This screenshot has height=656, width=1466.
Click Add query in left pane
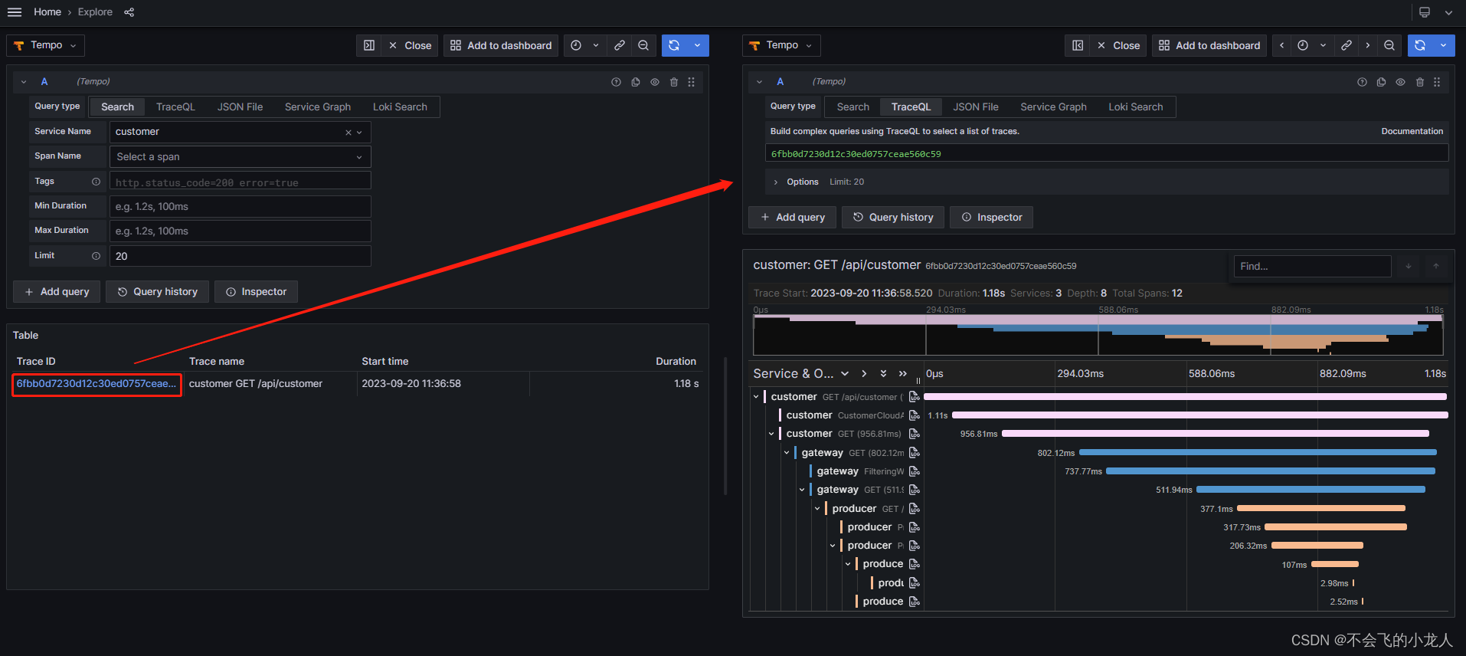pyautogui.click(x=57, y=292)
